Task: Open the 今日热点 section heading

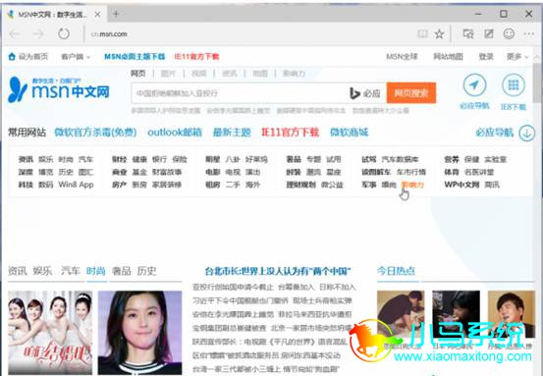Action: point(396,270)
